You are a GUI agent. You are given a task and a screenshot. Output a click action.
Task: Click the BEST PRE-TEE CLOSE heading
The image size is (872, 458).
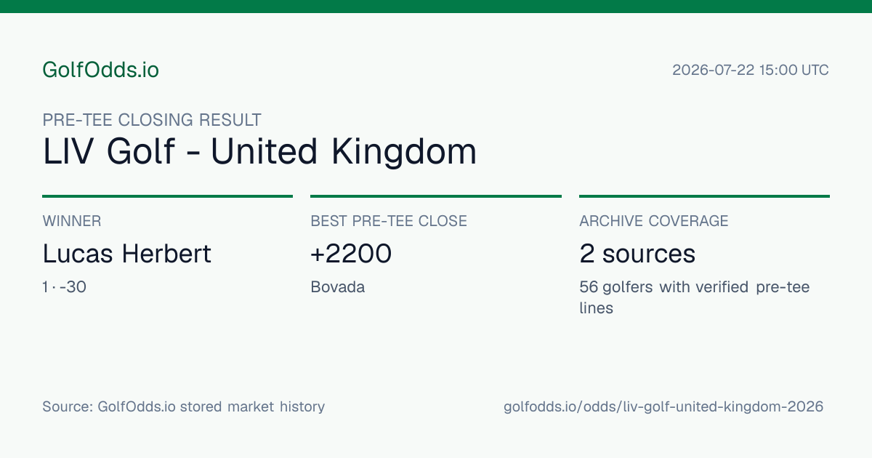[x=389, y=221]
